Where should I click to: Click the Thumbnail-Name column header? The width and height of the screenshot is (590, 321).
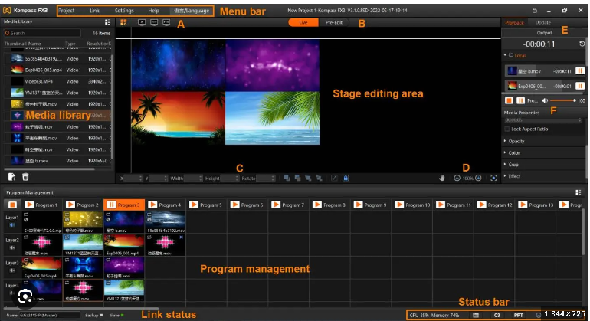pyautogui.click(x=22, y=44)
